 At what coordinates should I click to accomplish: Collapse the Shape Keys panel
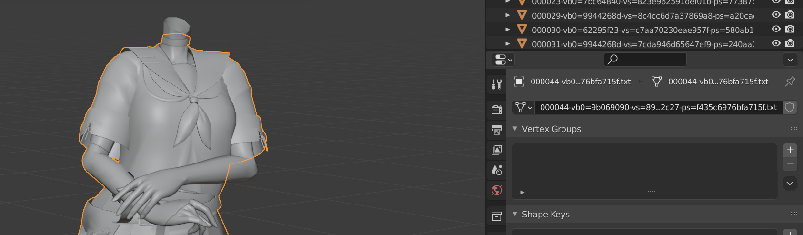pos(515,214)
